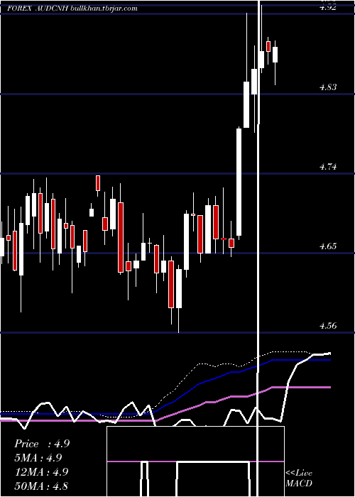Click the '12MA : 4.9' value
The width and height of the screenshot is (355, 497).
42,472
